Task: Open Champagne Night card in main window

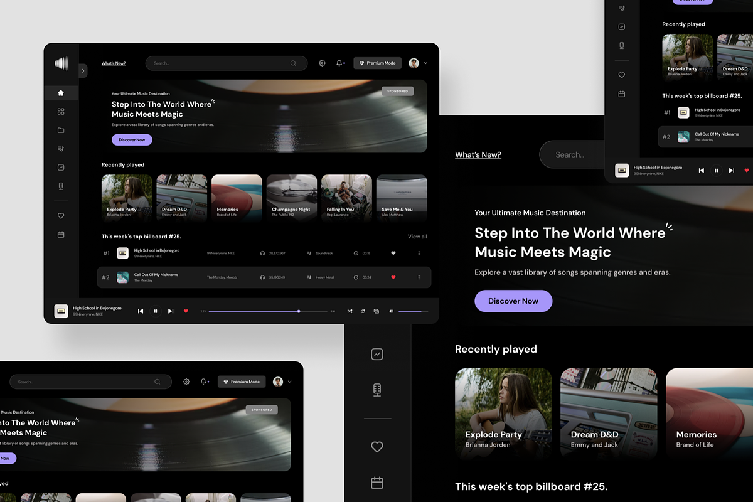Action: point(292,198)
